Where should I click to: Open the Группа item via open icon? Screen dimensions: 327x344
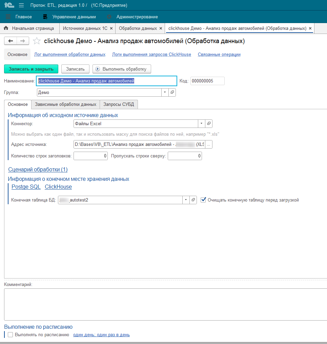pyautogui.click(x=172, y=92)
